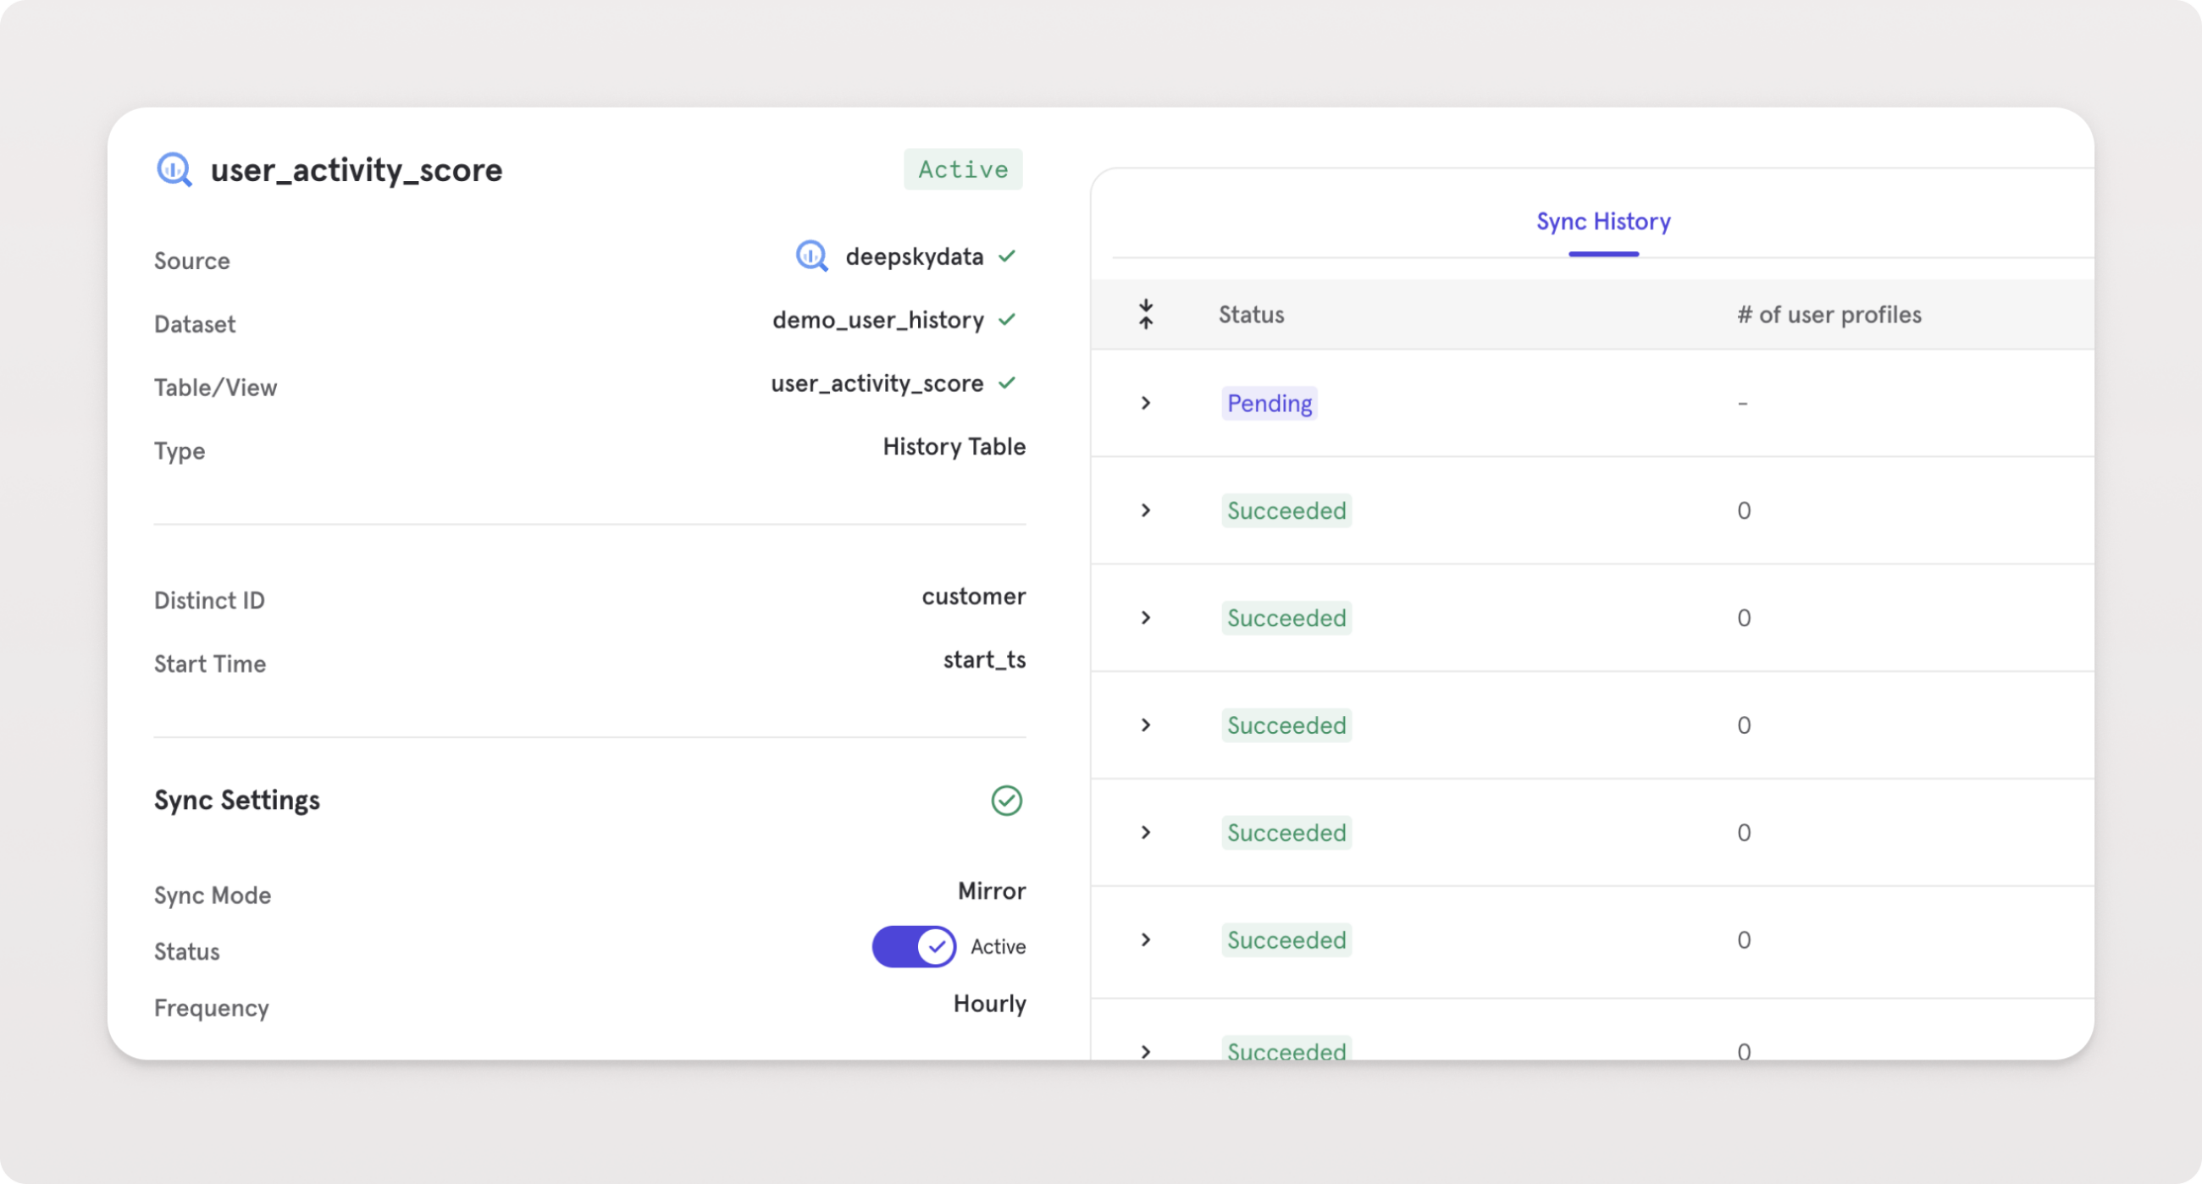The height and width of the screenshot is (1184, 2202).
Task: Click the deepskydata source name
Action: coord(913,256)
